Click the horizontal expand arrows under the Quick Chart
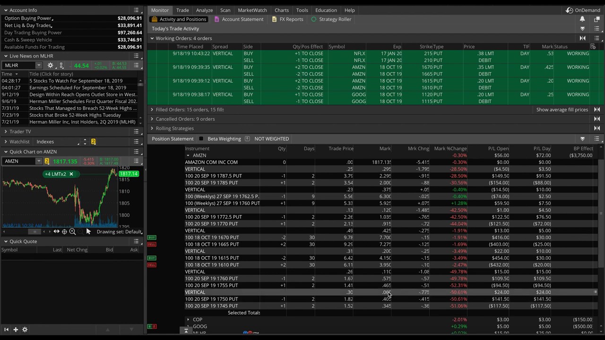Viewport: 605px width, 340px height. [56, 232]
